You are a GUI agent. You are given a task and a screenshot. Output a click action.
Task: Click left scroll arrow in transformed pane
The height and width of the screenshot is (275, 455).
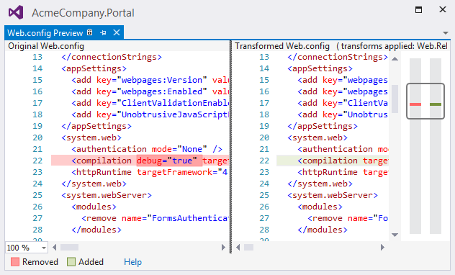pos(238,248)
